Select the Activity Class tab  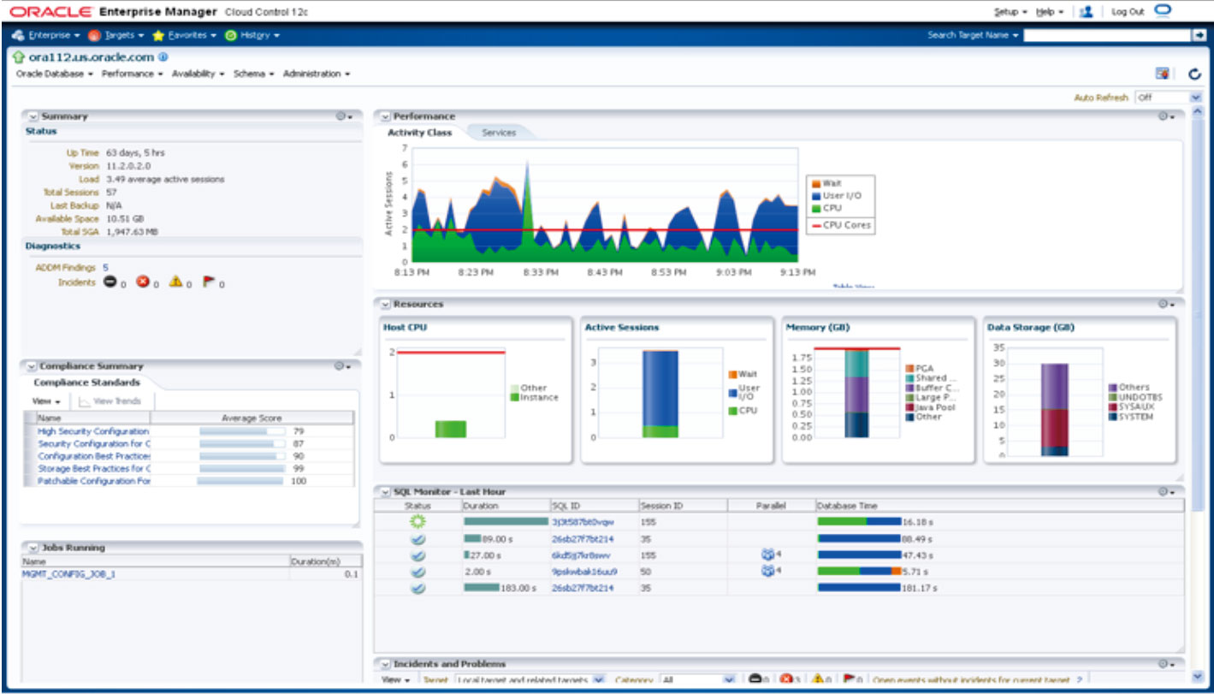tap(420, 133)
